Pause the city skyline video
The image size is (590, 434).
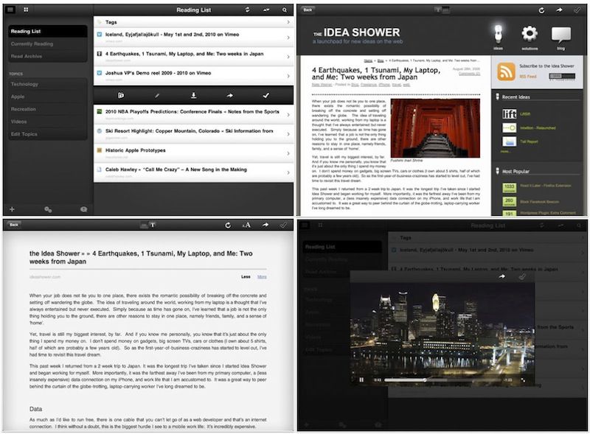pyautogui.click(x=361, y=380)
